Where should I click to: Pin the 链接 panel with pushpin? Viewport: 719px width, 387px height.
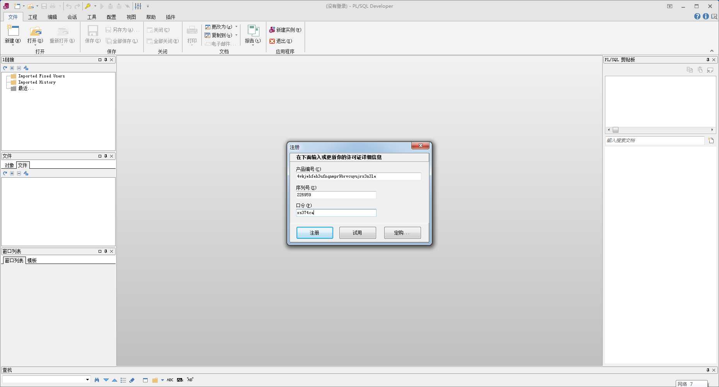point(106,60)
